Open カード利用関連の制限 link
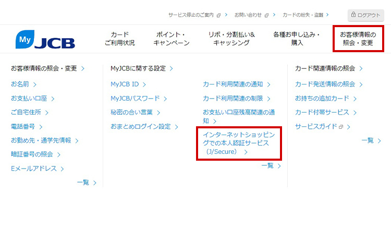This screenshot has width=391, height=228. click(233, 99)
